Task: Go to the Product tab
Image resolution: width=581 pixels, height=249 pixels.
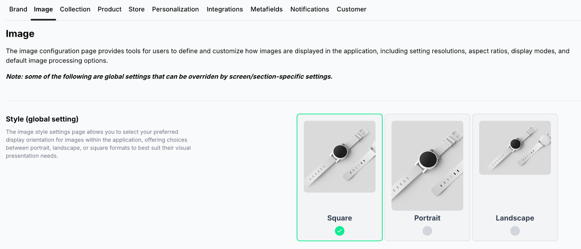Action: (x=109, y=9)
